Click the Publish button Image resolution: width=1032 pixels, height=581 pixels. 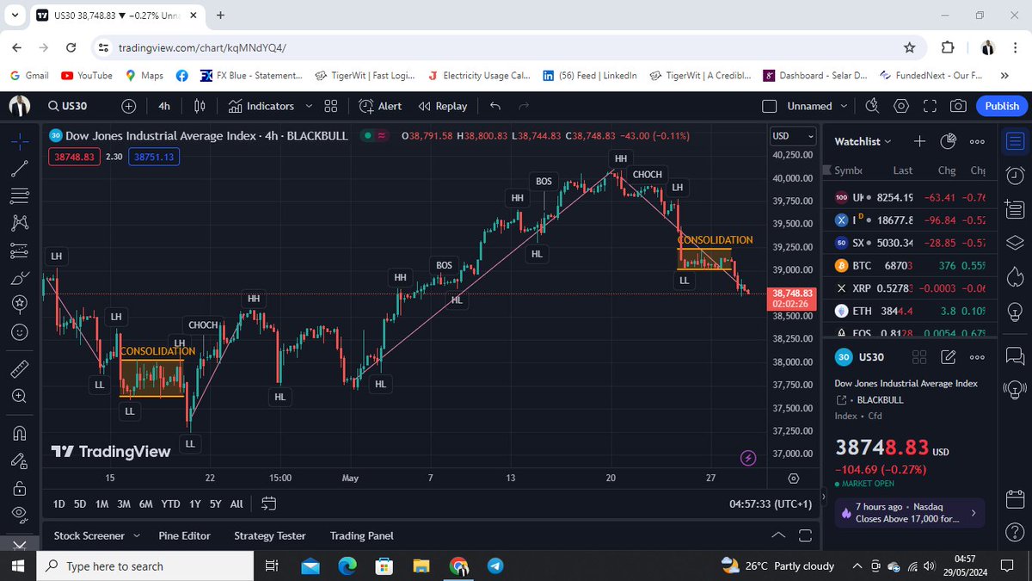pyautogui.click(x=1002, y=106)
